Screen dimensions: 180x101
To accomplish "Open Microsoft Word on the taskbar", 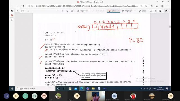I will pos(99,89).
